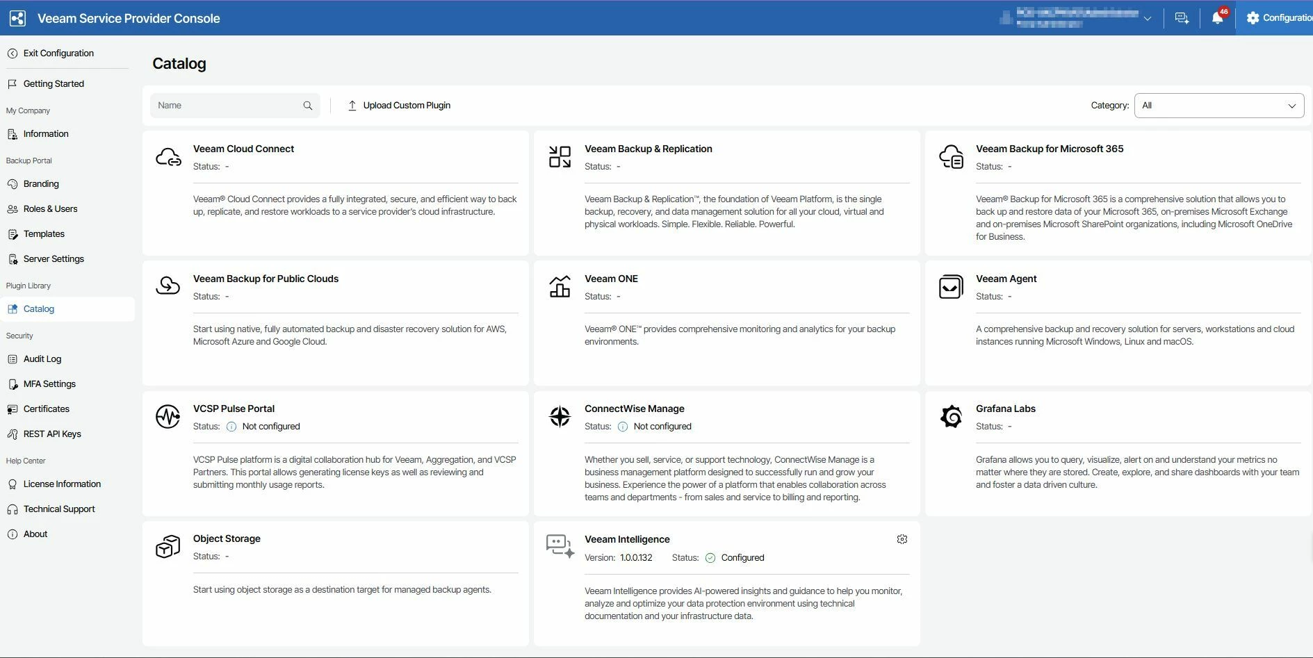Open the Templates menu item
Image resolution: width=1313 pixels, height=658 pixels.
tap(44, 234)
